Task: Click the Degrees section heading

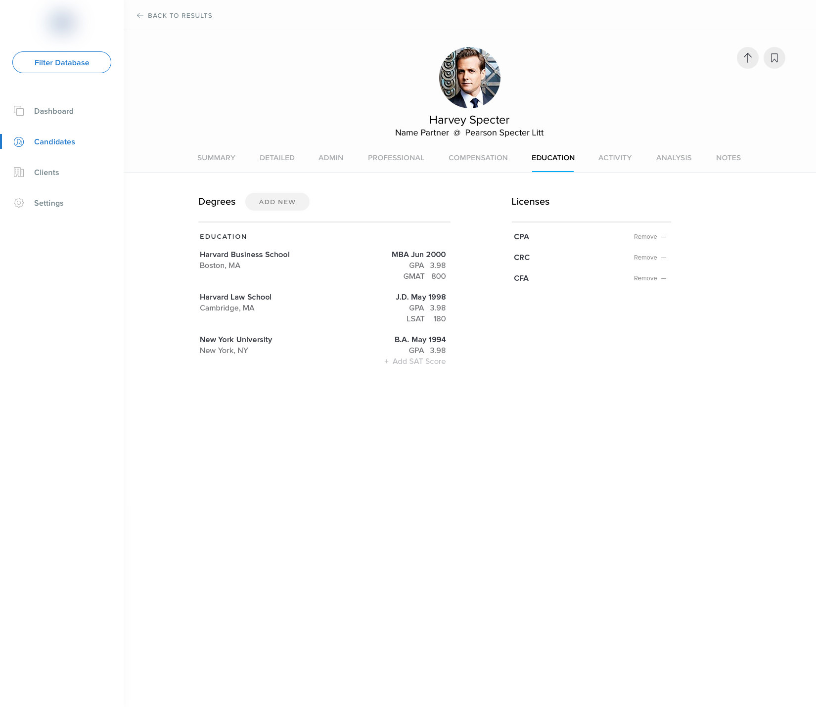Action: pyautogui.click(x=217, y=202)
